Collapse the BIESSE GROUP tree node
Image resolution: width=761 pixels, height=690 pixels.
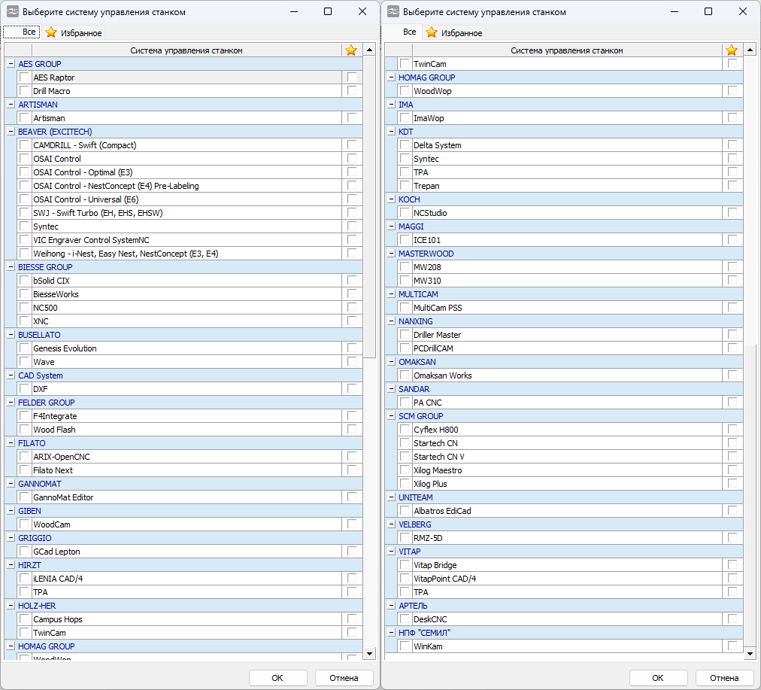(11, 267)
